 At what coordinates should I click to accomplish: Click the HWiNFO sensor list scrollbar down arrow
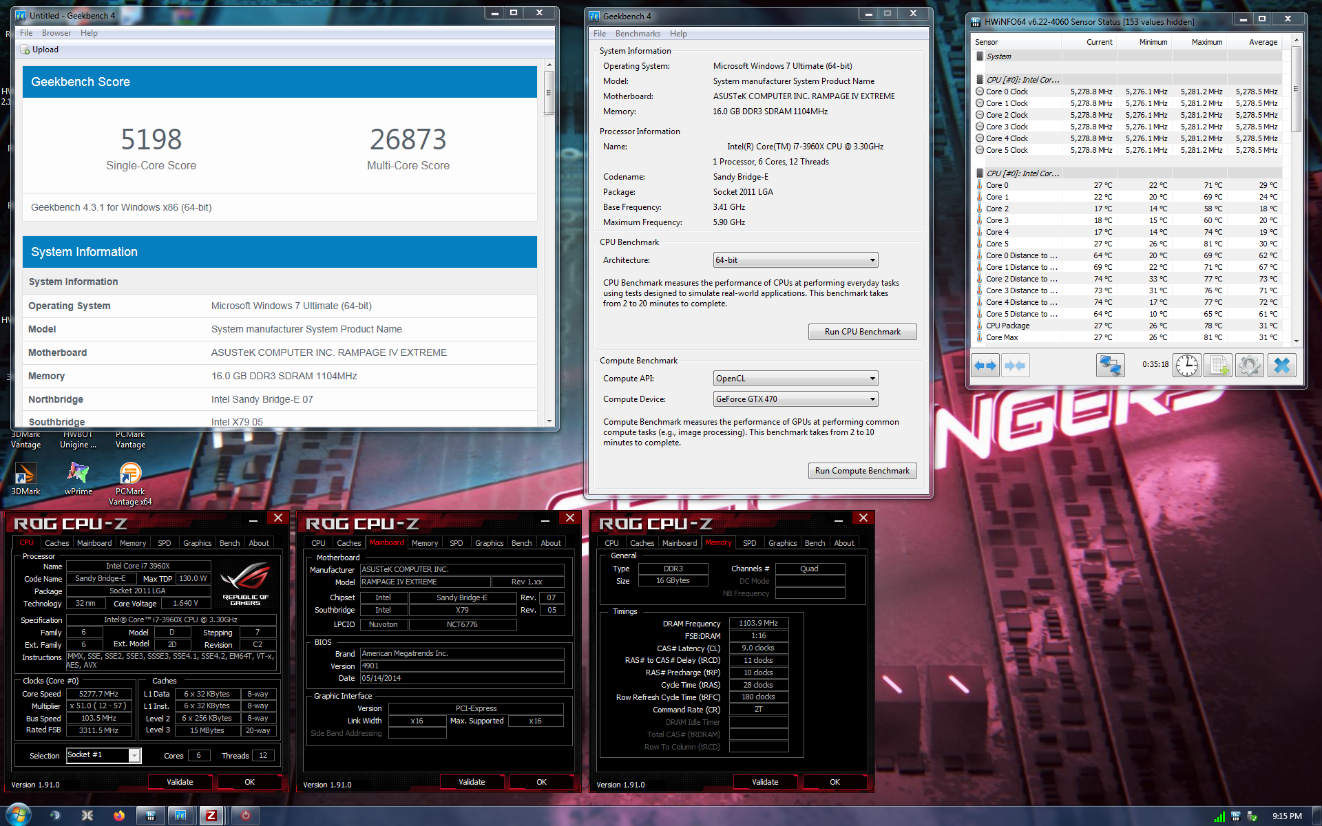(x=1297, y=341)
